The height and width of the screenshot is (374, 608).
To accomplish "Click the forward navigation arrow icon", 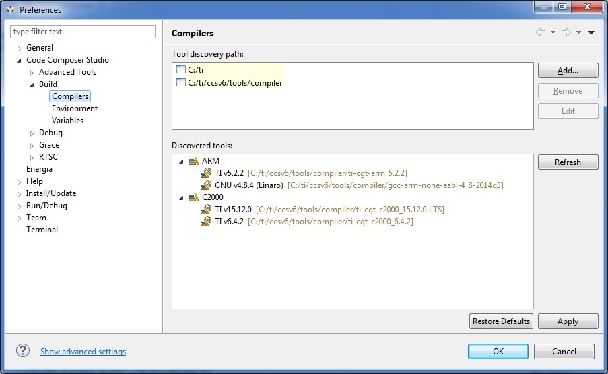I will pos(566,32).
